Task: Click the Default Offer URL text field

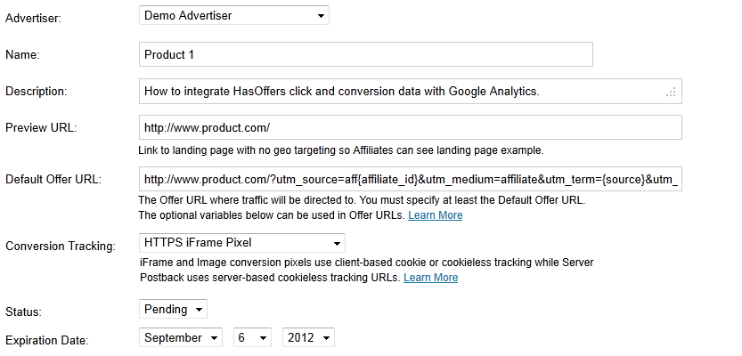Action: (410, 179)
